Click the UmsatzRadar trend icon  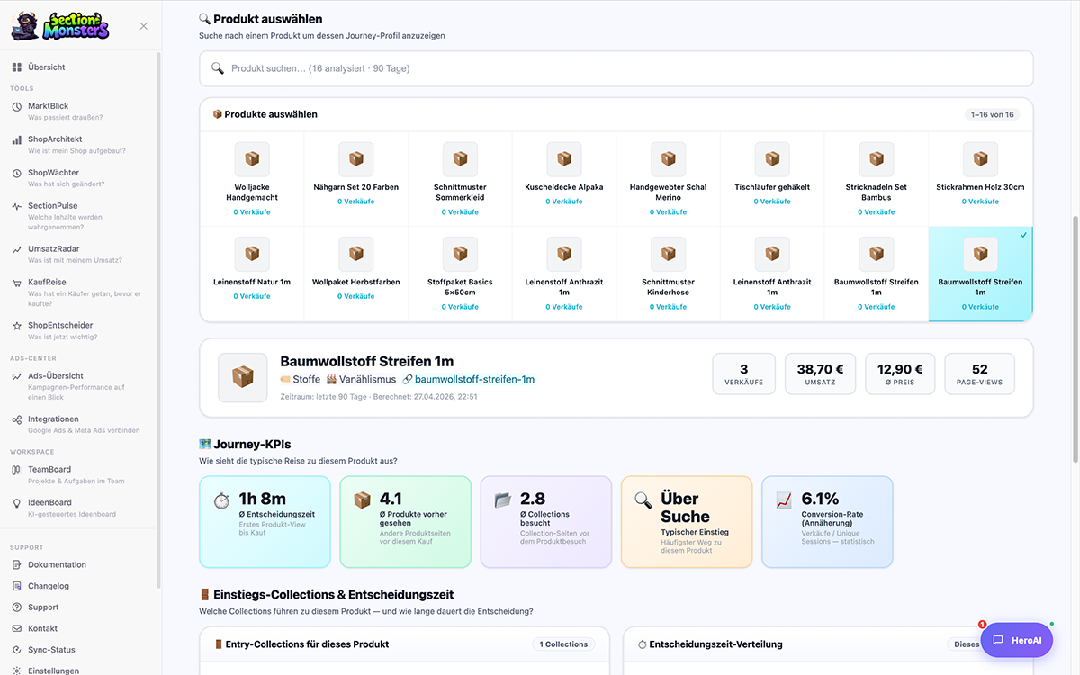click(17, 249)
